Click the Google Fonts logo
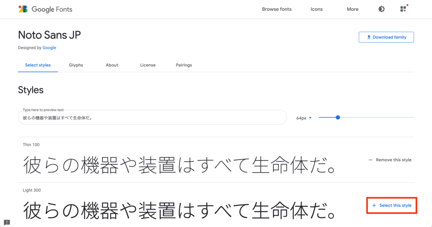 pos(23,9)
